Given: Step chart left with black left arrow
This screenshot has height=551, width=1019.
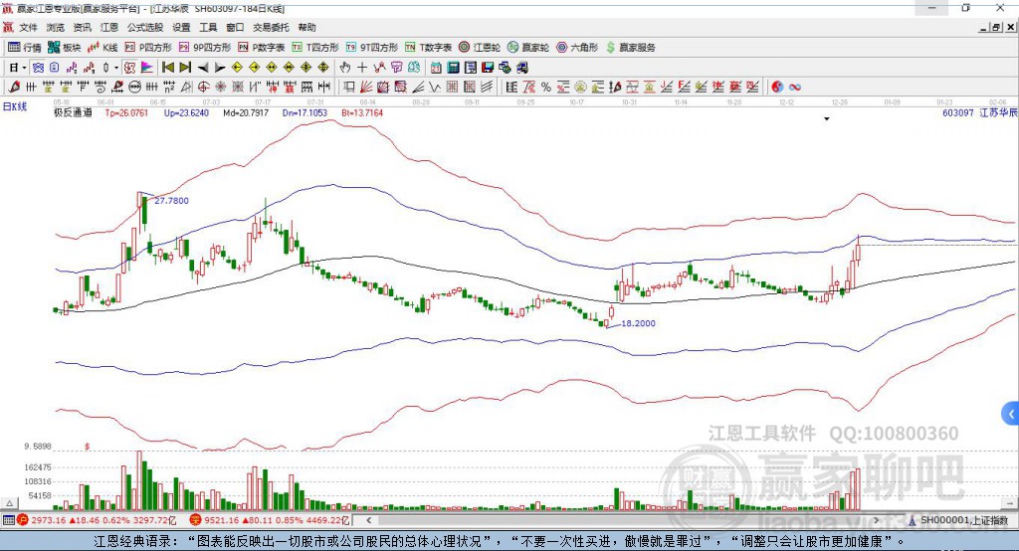Looking at the screenshot, I should (x=203, y=68).
